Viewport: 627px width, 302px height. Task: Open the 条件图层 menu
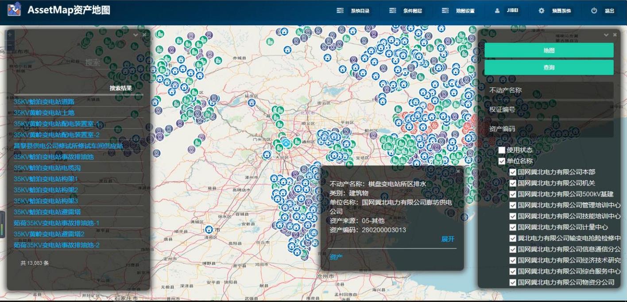pyautogui.click(x=406, y=11)
